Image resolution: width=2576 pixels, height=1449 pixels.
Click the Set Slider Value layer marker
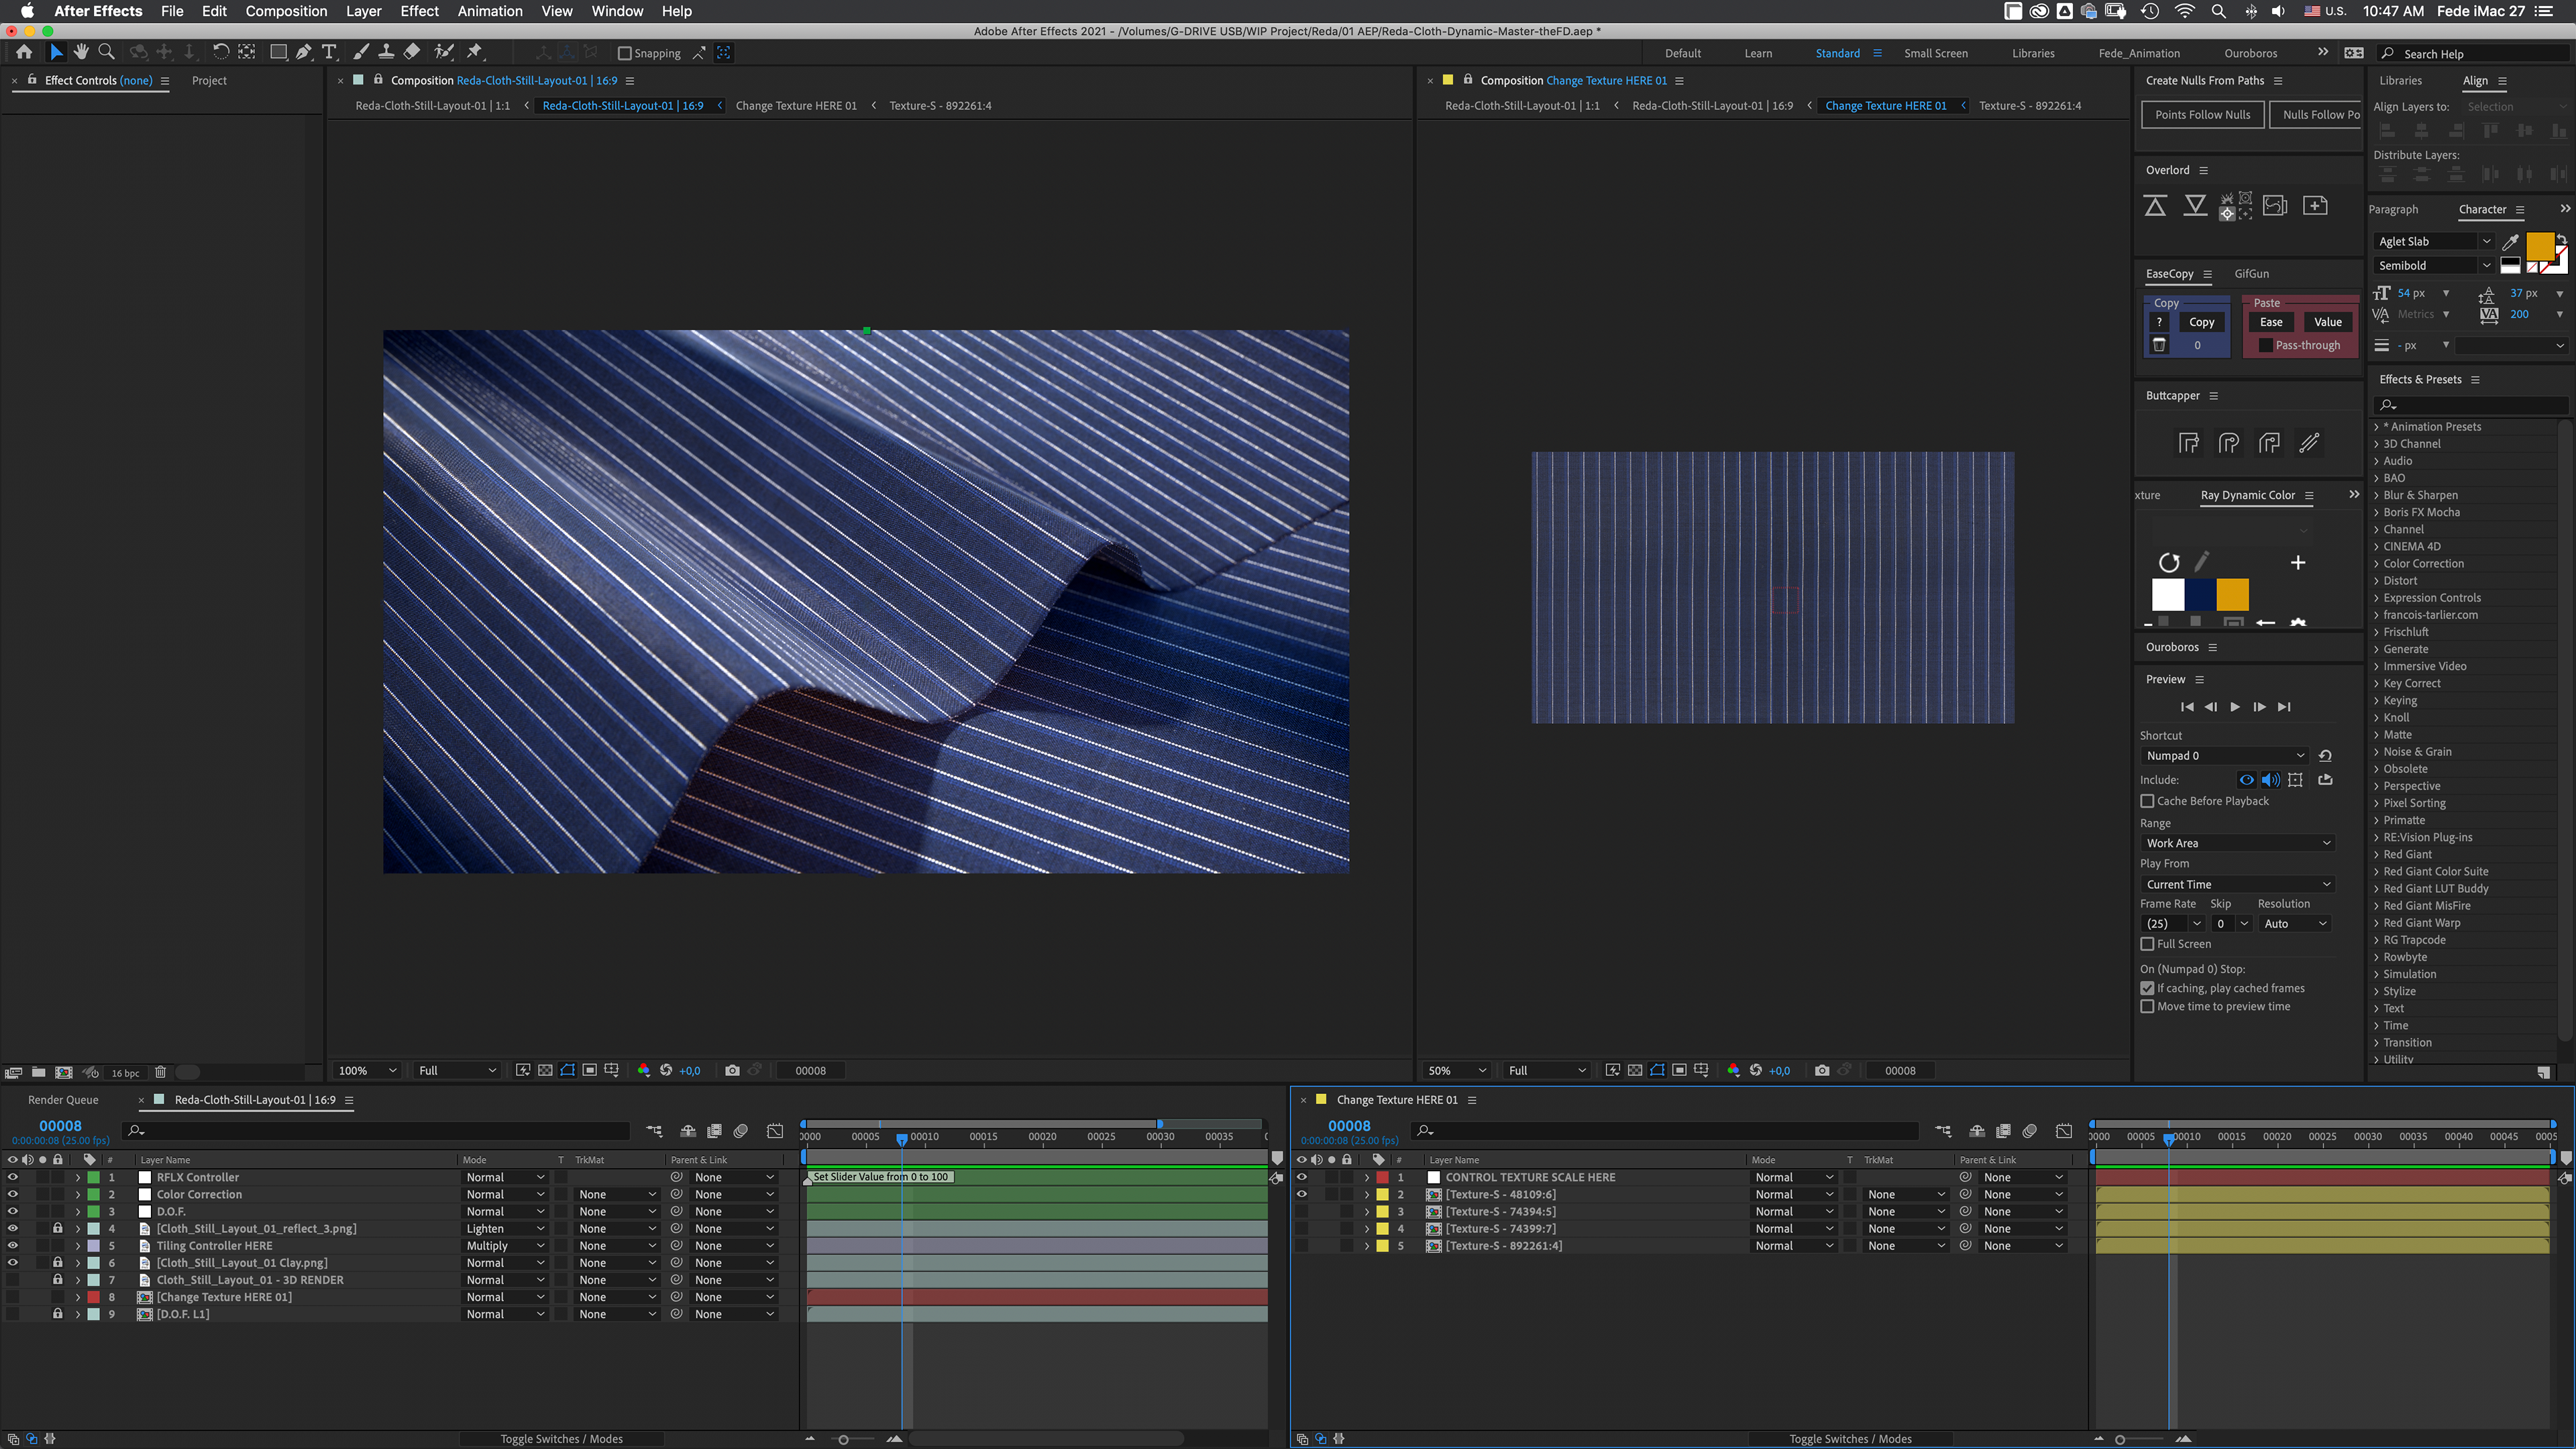point(880,1177)
